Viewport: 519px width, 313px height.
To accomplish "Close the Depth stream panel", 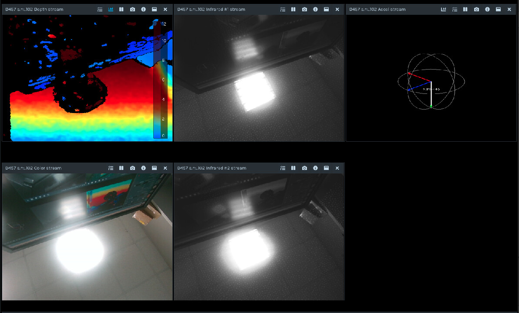I will [x=165, y=9].
